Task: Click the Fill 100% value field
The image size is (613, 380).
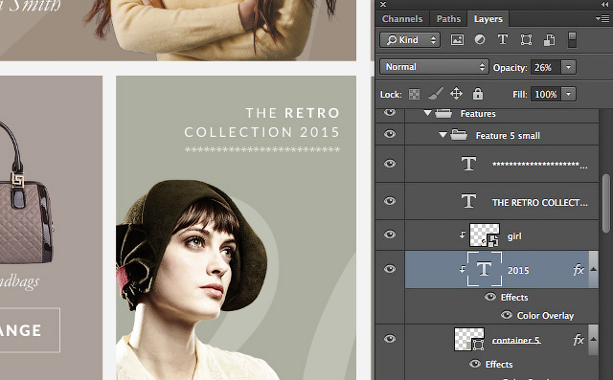Action: coord(546,94)
